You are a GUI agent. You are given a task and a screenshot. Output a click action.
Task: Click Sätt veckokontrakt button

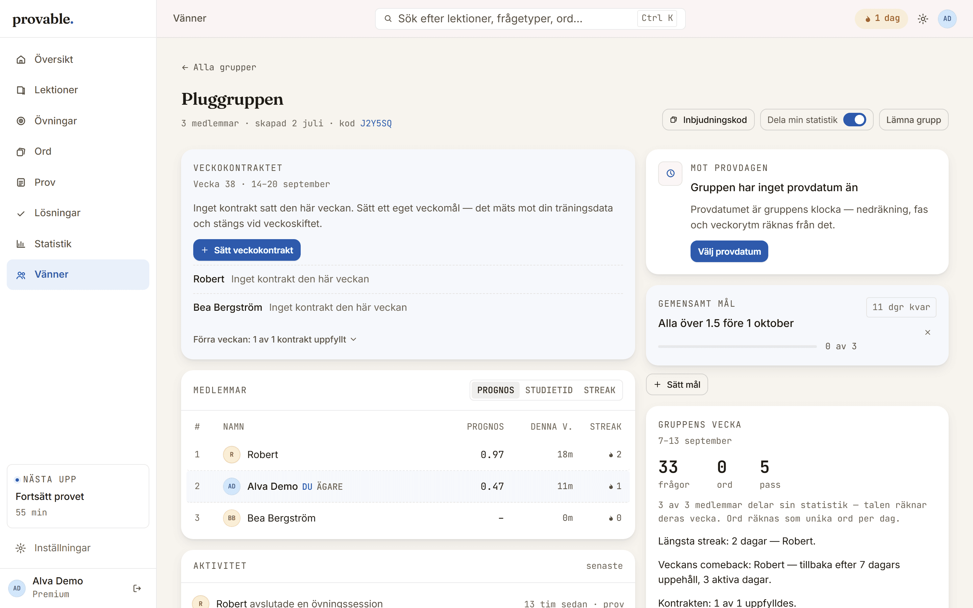coord(247,250)
